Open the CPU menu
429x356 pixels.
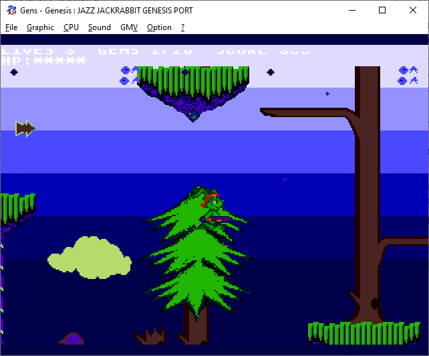click(x=71, y=27)
